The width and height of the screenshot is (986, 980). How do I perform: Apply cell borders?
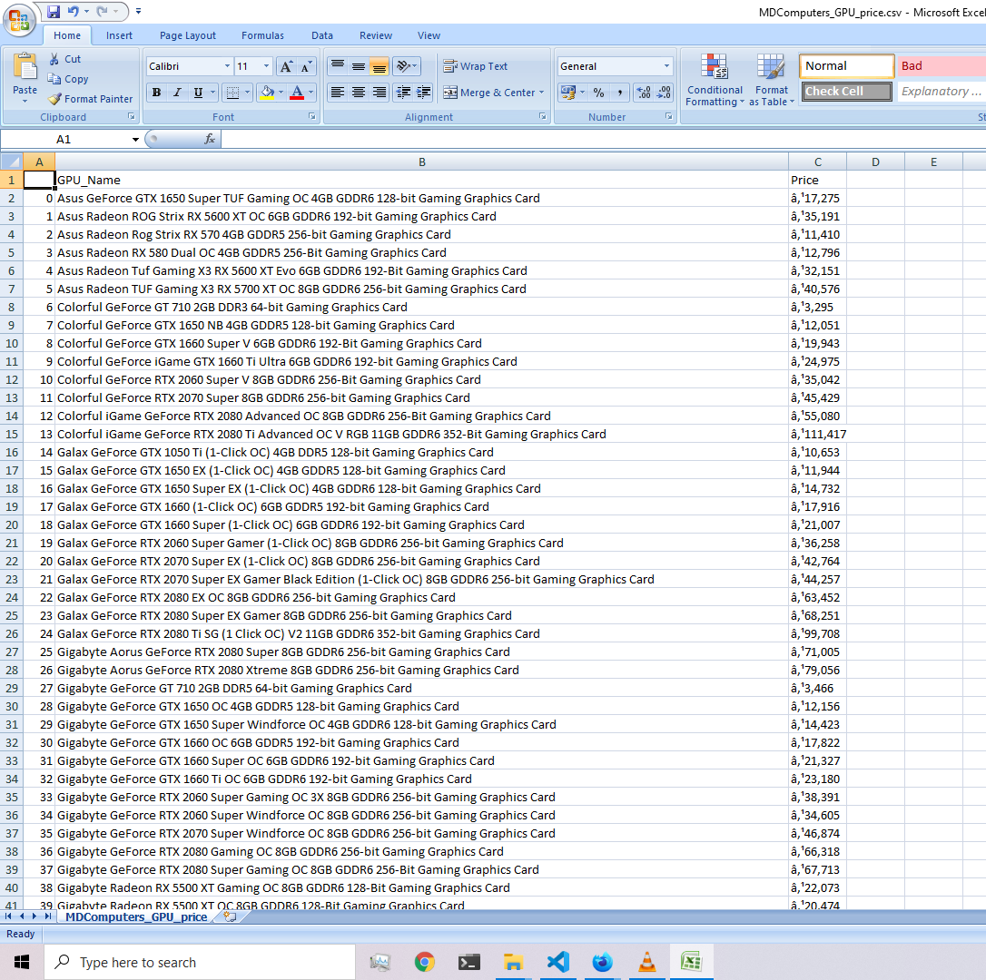coord(232,93)
